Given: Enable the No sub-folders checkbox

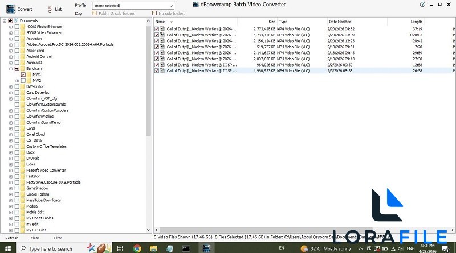Looking at the screenshot, I should tap(154, 13).
